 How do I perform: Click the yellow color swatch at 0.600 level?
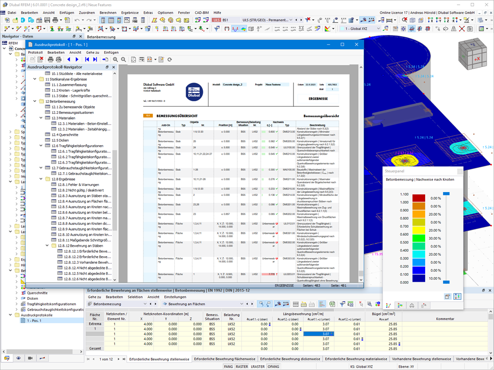[418, 231]
